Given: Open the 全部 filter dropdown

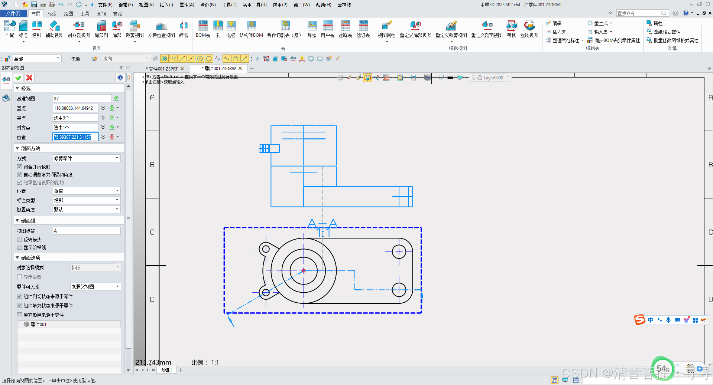Looking at the screenshot, I should [x=37, y=59].
